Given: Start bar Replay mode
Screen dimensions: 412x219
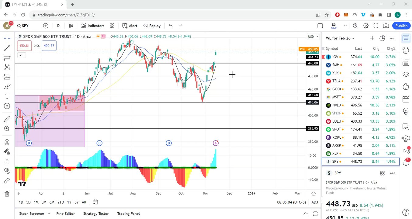Looking at the screenshot, I should pos(152,26).
